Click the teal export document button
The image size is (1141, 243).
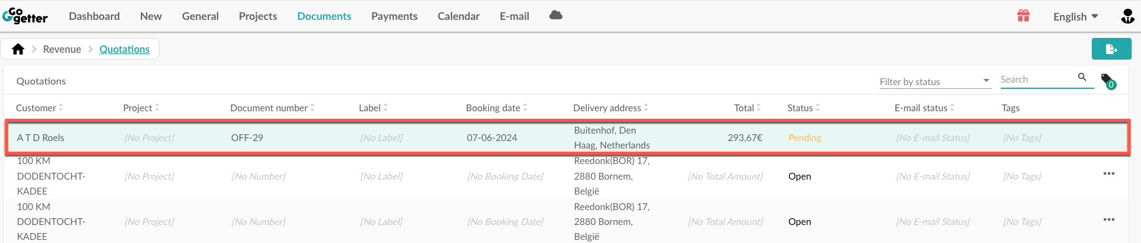(1111, 49)
